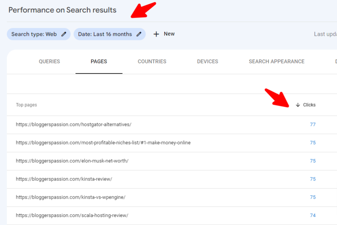
Task: Select the Pages tab
Action: pyautogui.click(x=99, y=62)
